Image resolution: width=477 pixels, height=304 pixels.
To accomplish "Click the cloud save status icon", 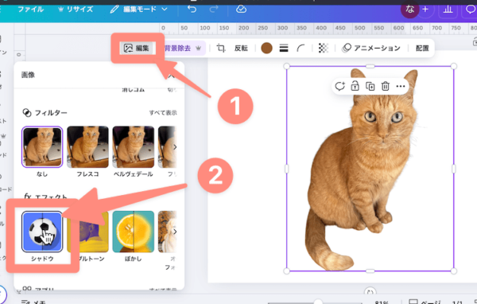I will [x=241, y=9].
